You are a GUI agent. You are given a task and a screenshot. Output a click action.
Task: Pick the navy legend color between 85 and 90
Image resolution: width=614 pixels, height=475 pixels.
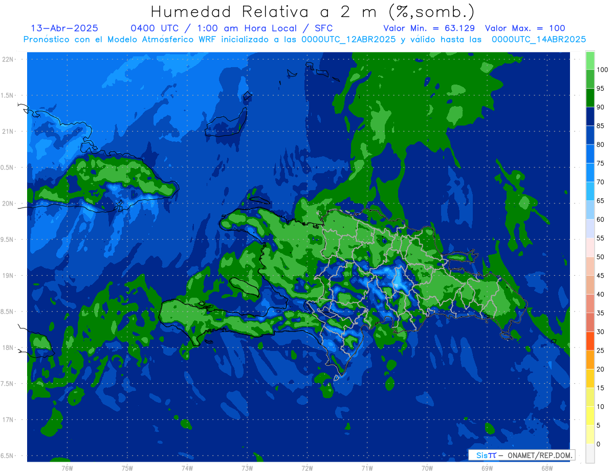coord(590,116)
